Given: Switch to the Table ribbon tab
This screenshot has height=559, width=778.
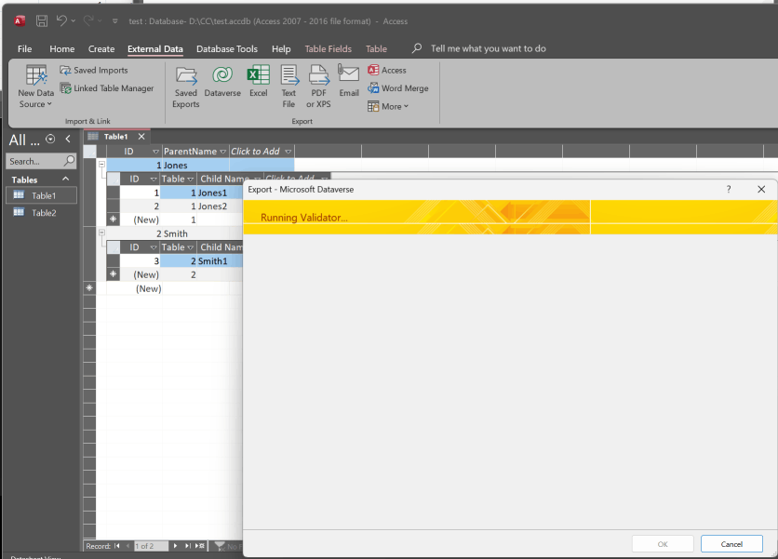Looking at the screenshot, I should (376, 48).
